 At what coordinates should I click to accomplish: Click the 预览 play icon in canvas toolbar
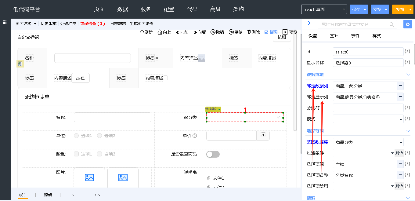point(285,32)
